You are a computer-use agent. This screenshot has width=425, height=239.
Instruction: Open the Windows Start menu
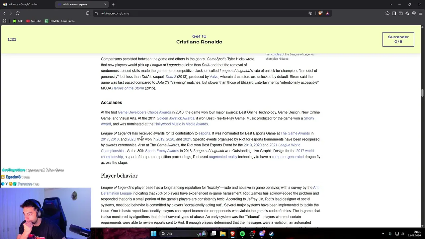click(x=153, y=234)
